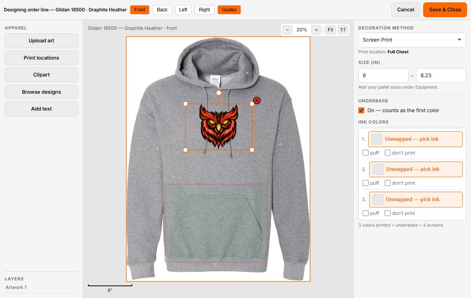Click the Full Chest print location label

pyautogui.click(x=398, y=52)
